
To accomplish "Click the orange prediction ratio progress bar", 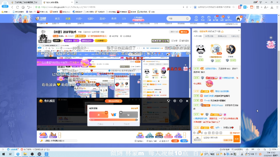I will click(x=113, y=120).
